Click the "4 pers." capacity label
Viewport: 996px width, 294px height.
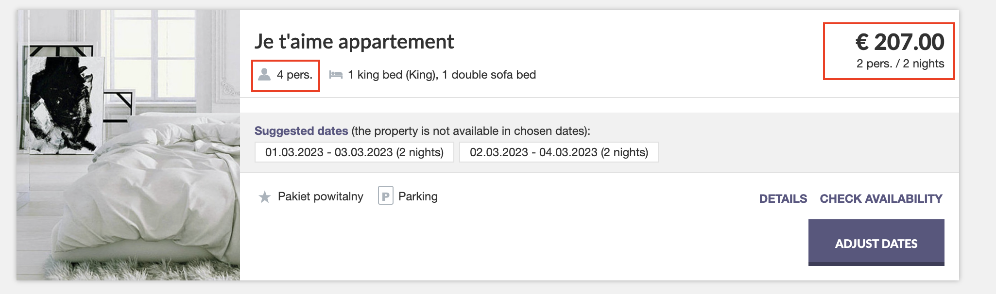coord(294,75)
